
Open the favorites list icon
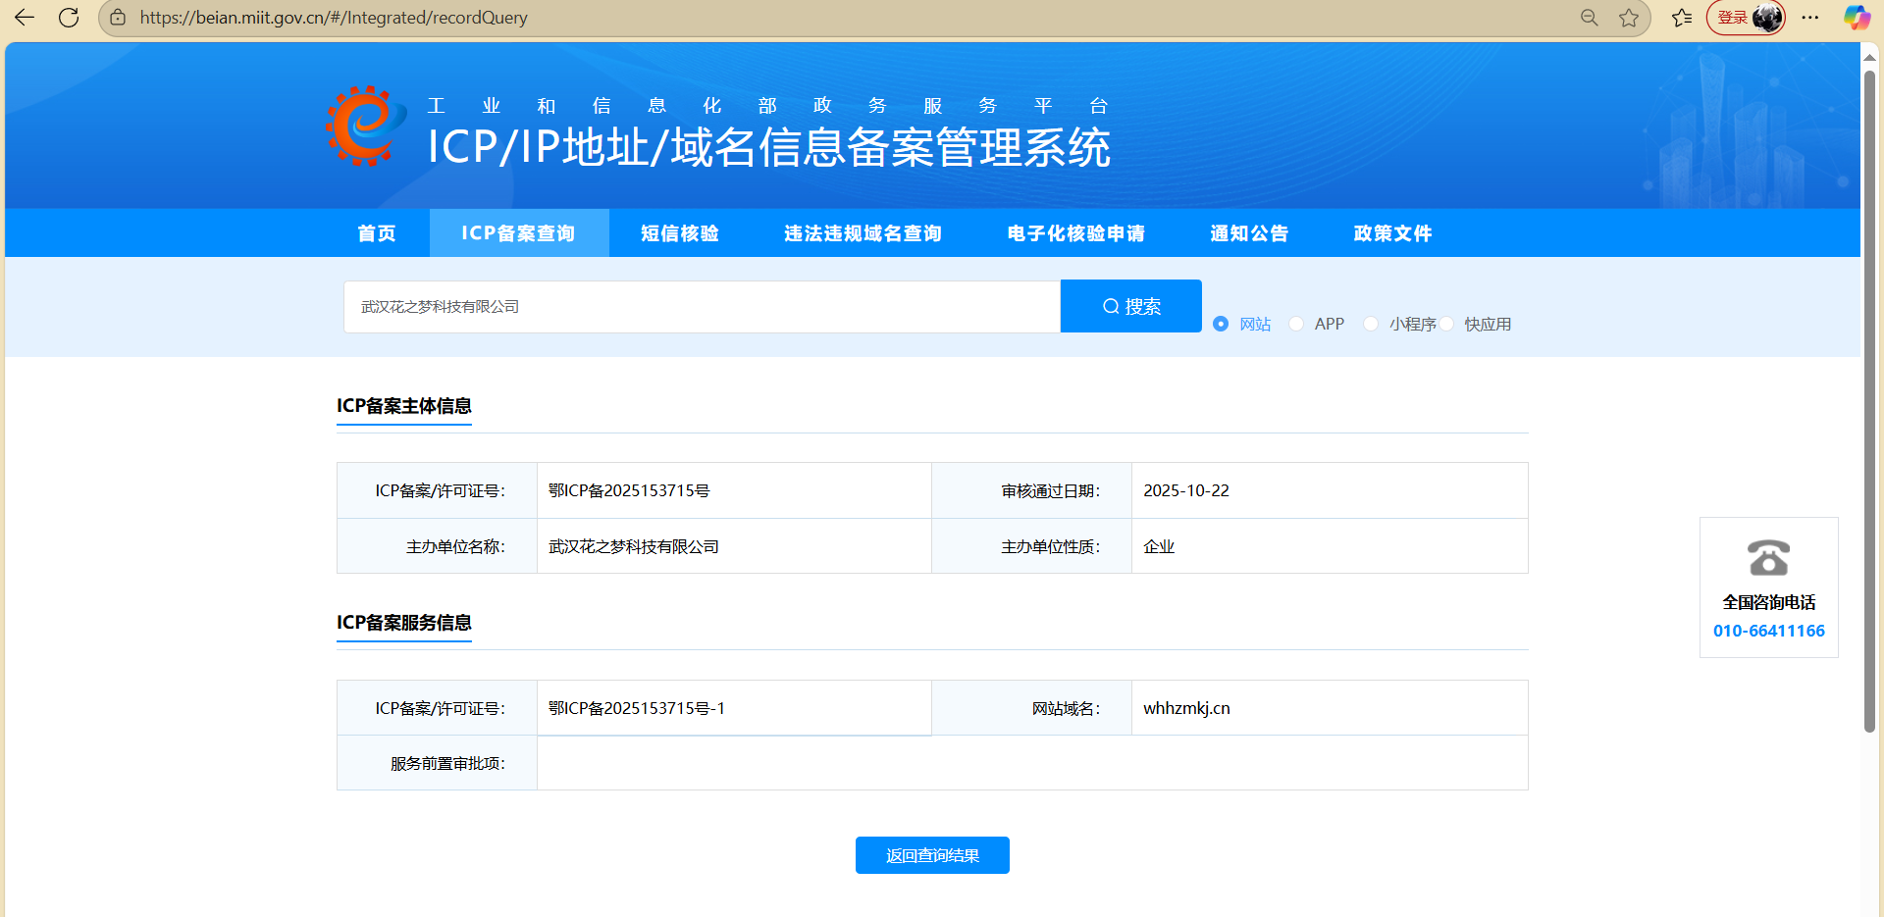pos(1682,18)
